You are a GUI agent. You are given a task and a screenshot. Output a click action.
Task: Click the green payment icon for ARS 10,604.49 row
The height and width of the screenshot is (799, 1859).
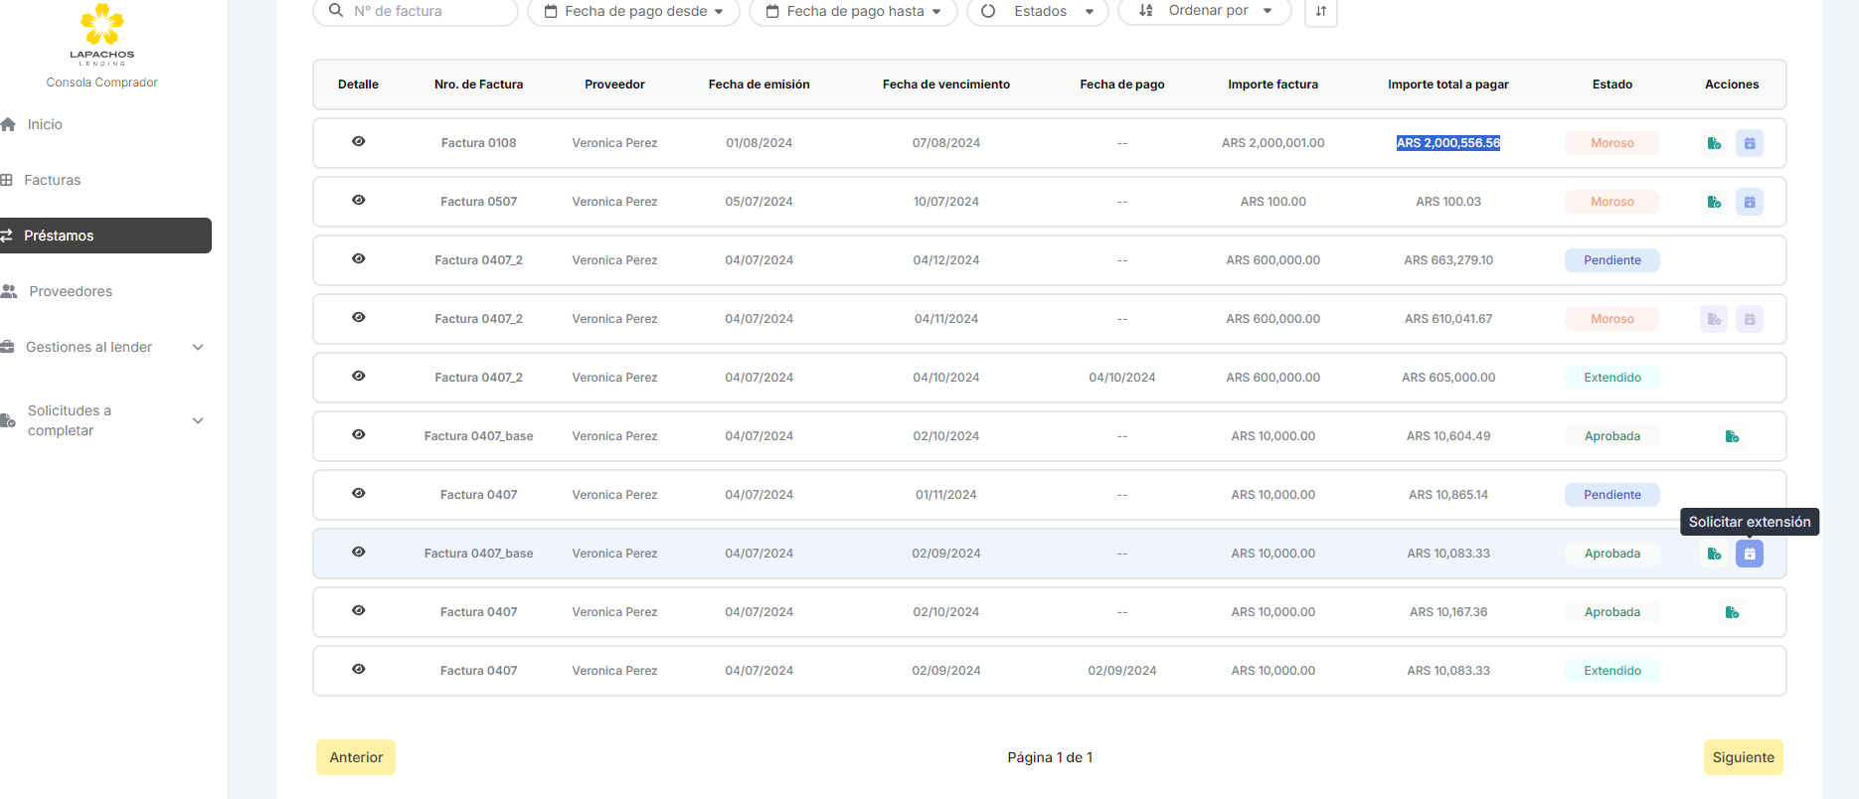pos(1732,436)
